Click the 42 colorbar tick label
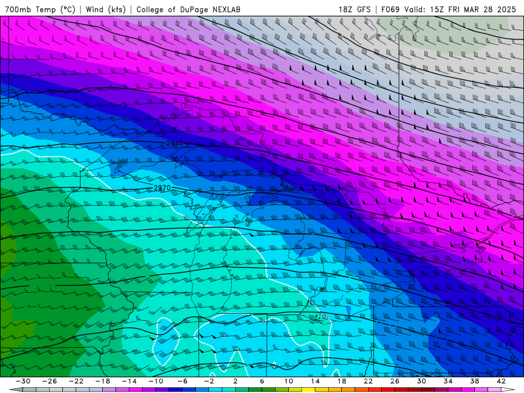 pos(500,381)
